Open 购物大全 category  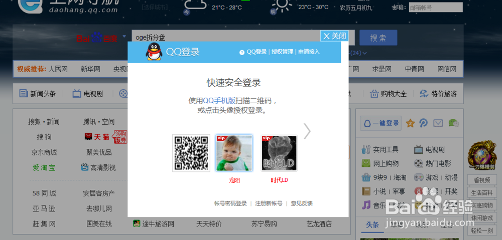[x=394, y=94]
